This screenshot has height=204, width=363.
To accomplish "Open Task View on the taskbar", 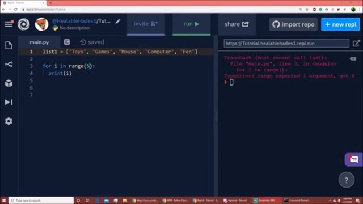I will point(87,200).
